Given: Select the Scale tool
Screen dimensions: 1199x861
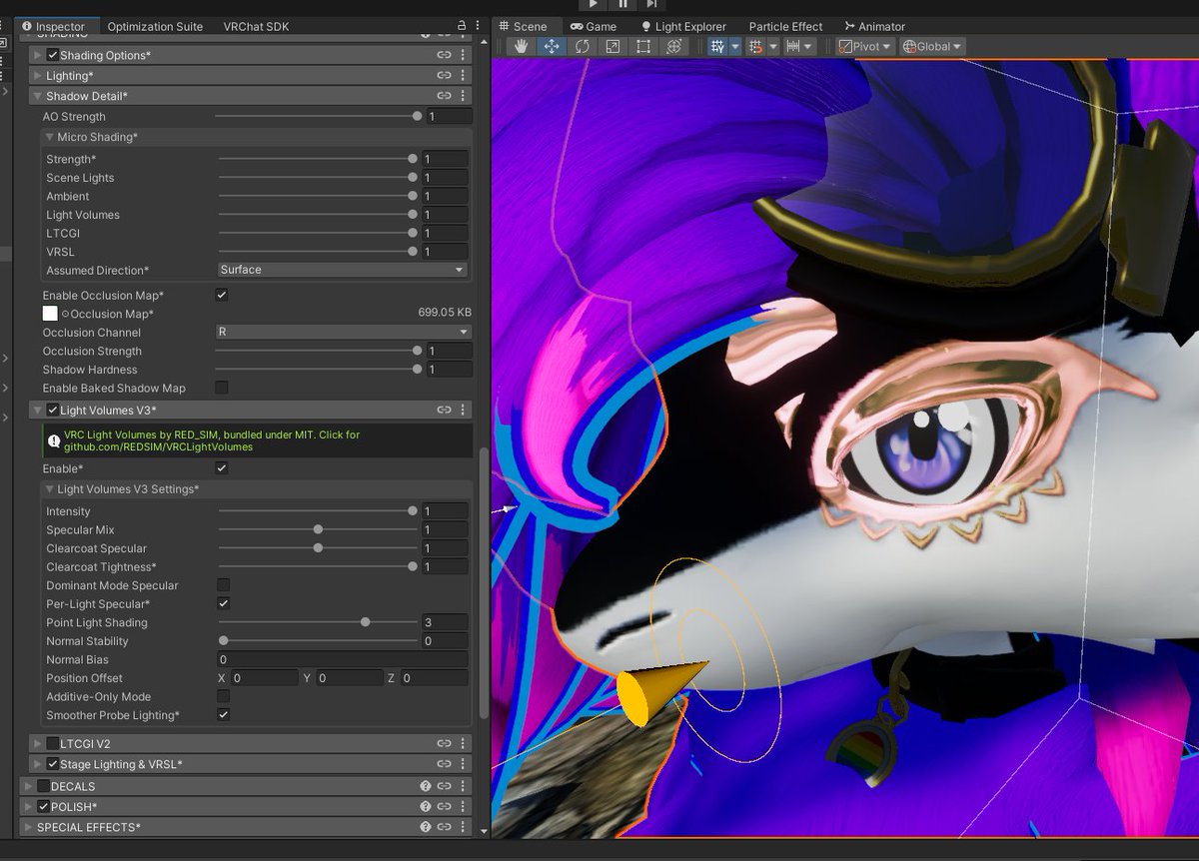Looking at the screenshot, I should [x=612, y=46].
